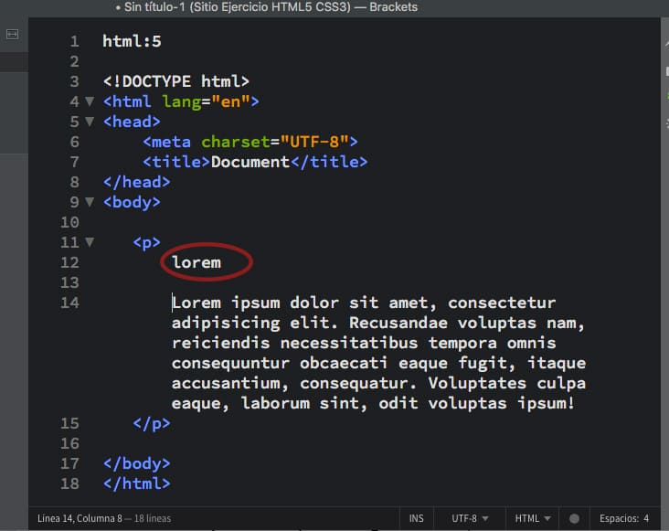Toggle the sidebar split-view icon
Viewport: 669px width, 531px height.
[13, 34]
